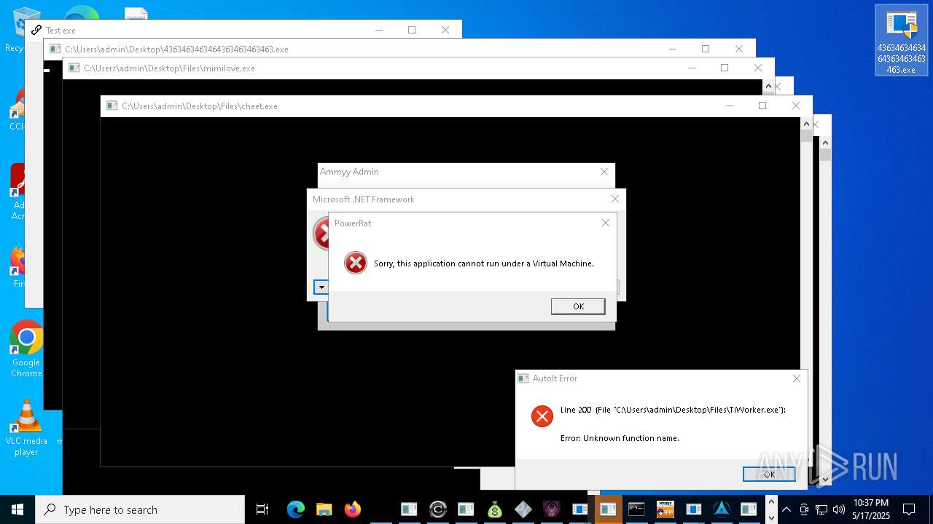Click the "Line 200" TiWorker.exe file path text
Viewport: 933px width, 524px height.
click(673, 410)
